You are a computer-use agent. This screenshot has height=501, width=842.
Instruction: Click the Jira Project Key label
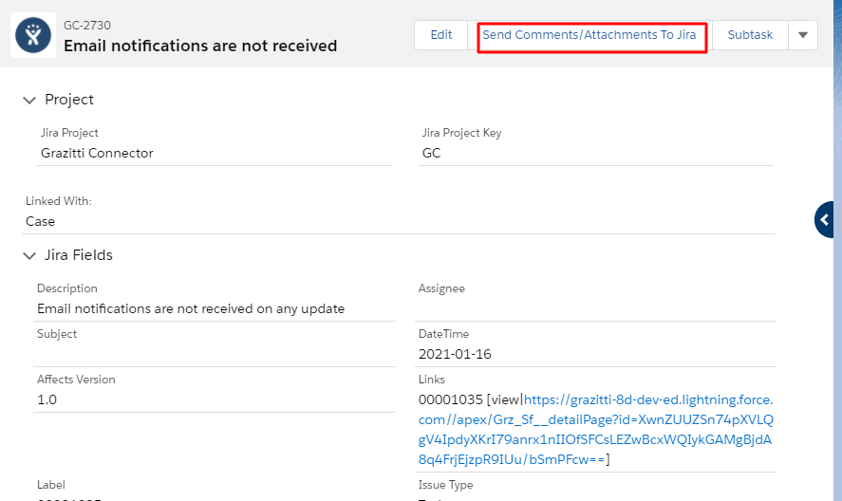[x=461, y=133]
